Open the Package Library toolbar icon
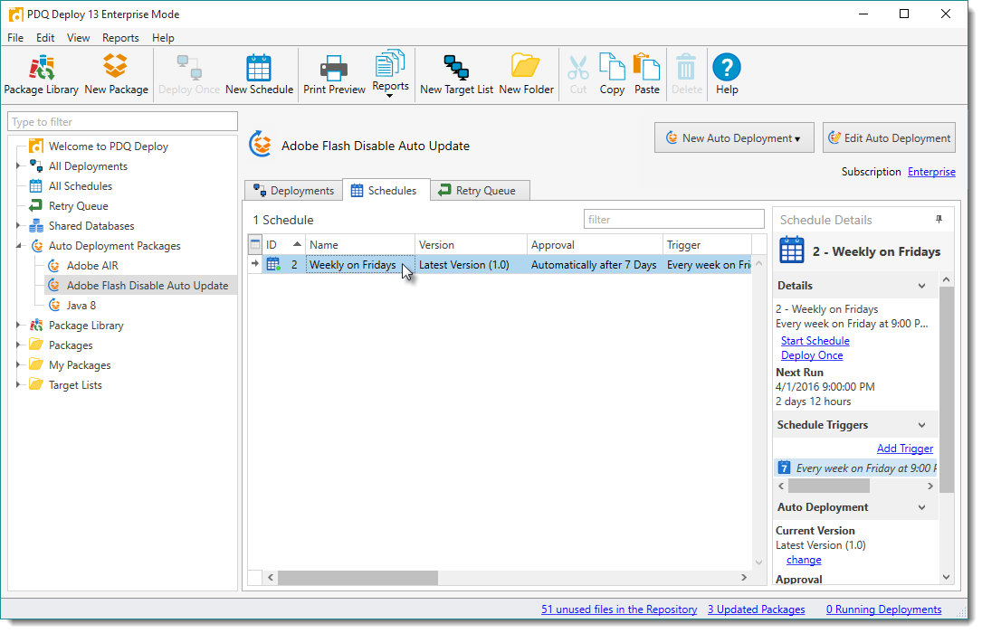982x633 pixels. coord(41,74)
